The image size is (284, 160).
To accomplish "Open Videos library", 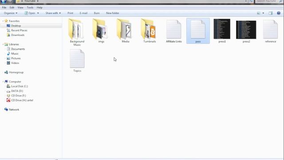I will coord(15,63).
